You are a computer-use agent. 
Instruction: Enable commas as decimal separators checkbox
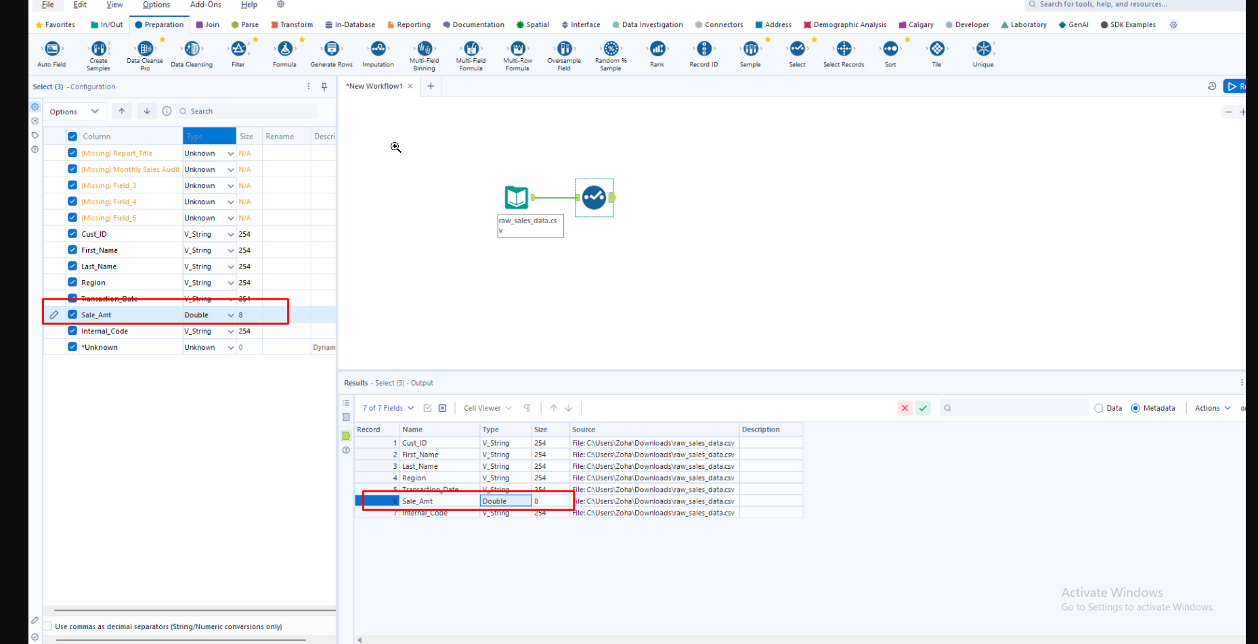48,626
